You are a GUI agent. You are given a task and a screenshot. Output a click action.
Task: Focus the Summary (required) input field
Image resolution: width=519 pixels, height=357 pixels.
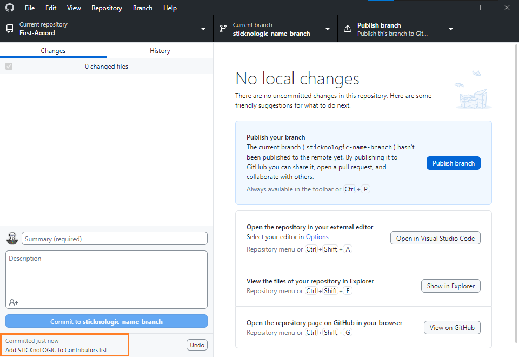(115, 239)
